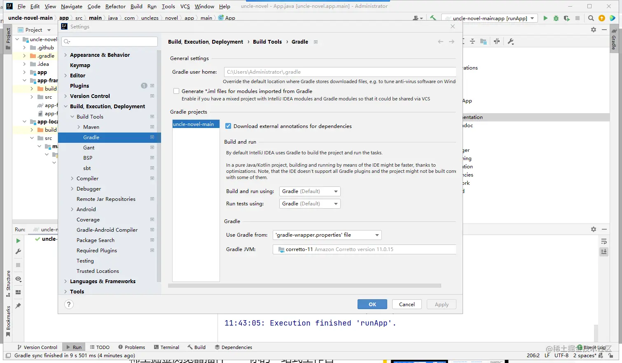Switch to Problems tool window tab
622x363 pixels.
point(131,347)
